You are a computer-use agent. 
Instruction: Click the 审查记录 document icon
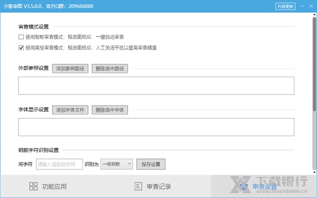(138, 186)
